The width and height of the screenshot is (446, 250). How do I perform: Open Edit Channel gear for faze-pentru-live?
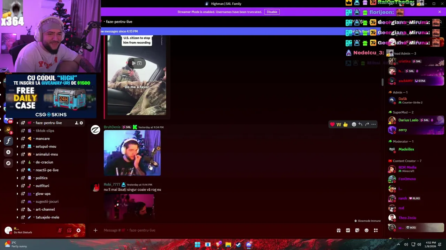tap(81, 123)
